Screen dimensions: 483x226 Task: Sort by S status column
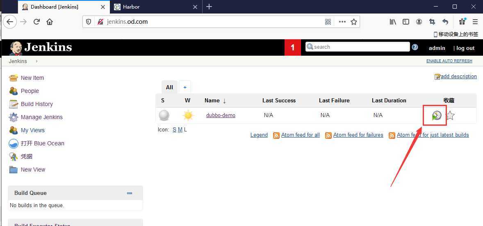pos(163,101)
